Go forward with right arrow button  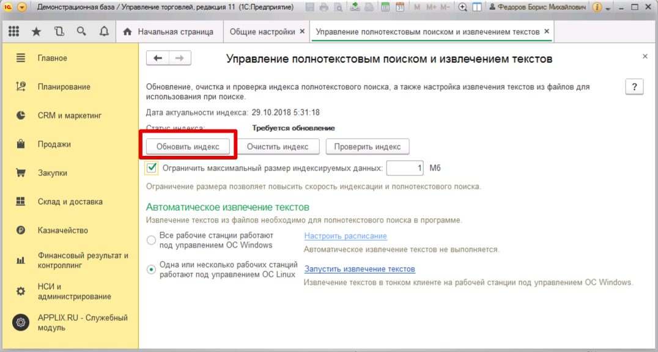click(180, 58)
